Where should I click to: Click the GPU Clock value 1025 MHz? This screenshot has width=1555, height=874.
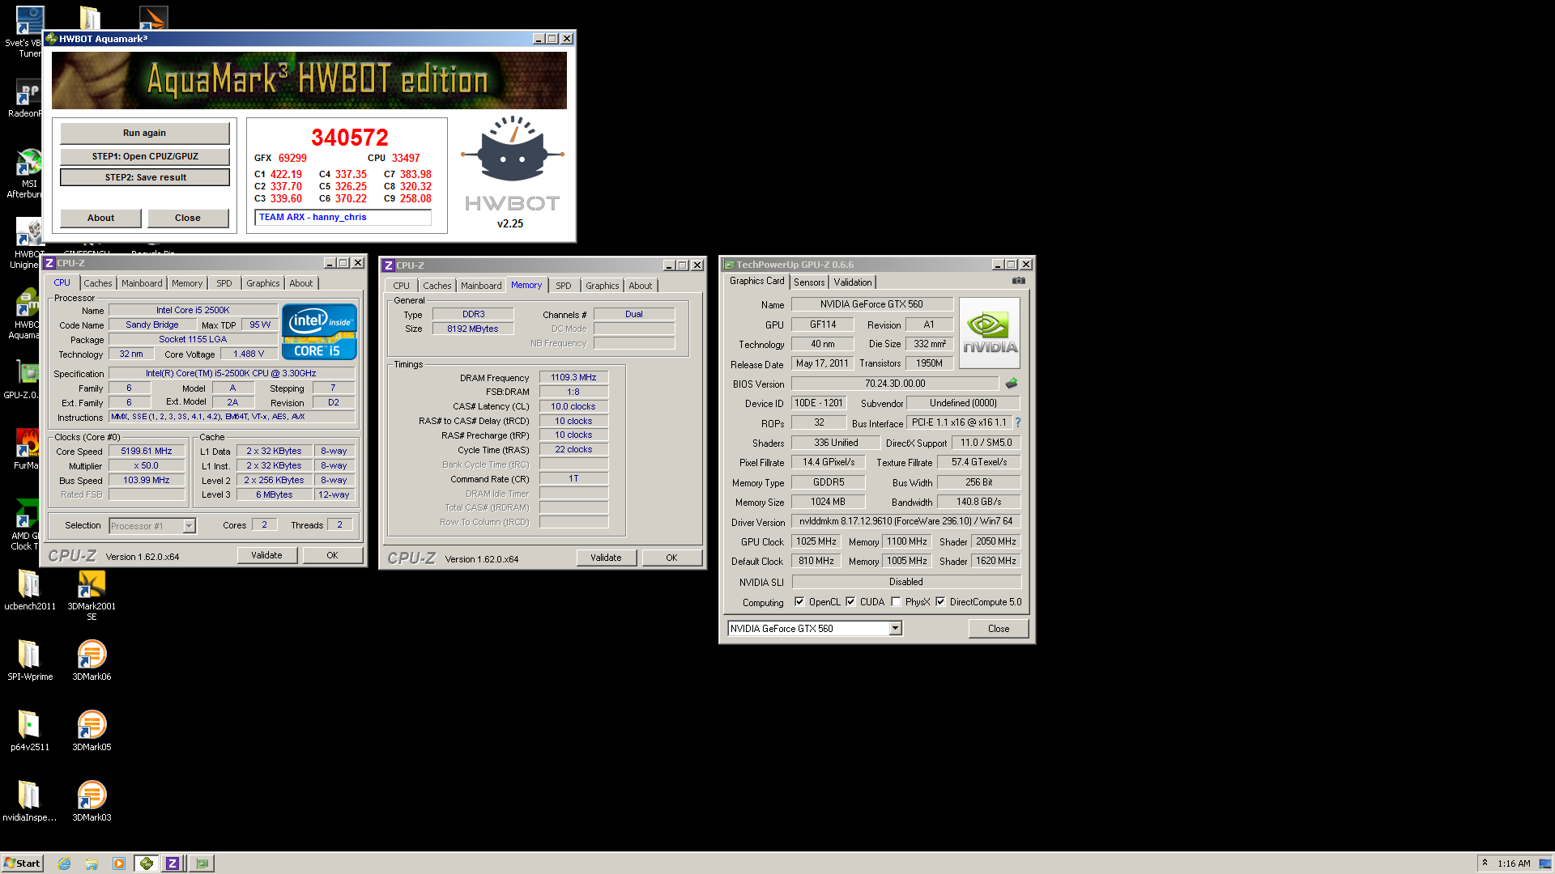[x=816, y=541]
